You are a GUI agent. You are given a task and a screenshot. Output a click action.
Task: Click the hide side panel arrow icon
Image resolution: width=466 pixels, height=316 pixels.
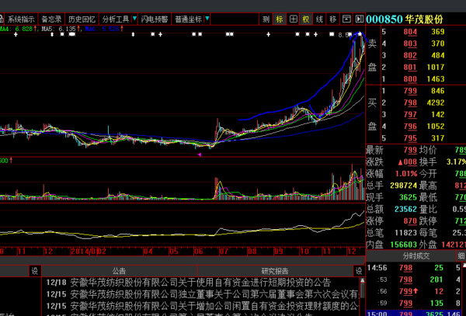359,19
